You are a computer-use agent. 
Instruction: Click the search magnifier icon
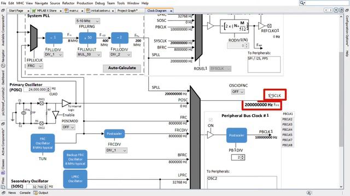click(x=302, y=3)
